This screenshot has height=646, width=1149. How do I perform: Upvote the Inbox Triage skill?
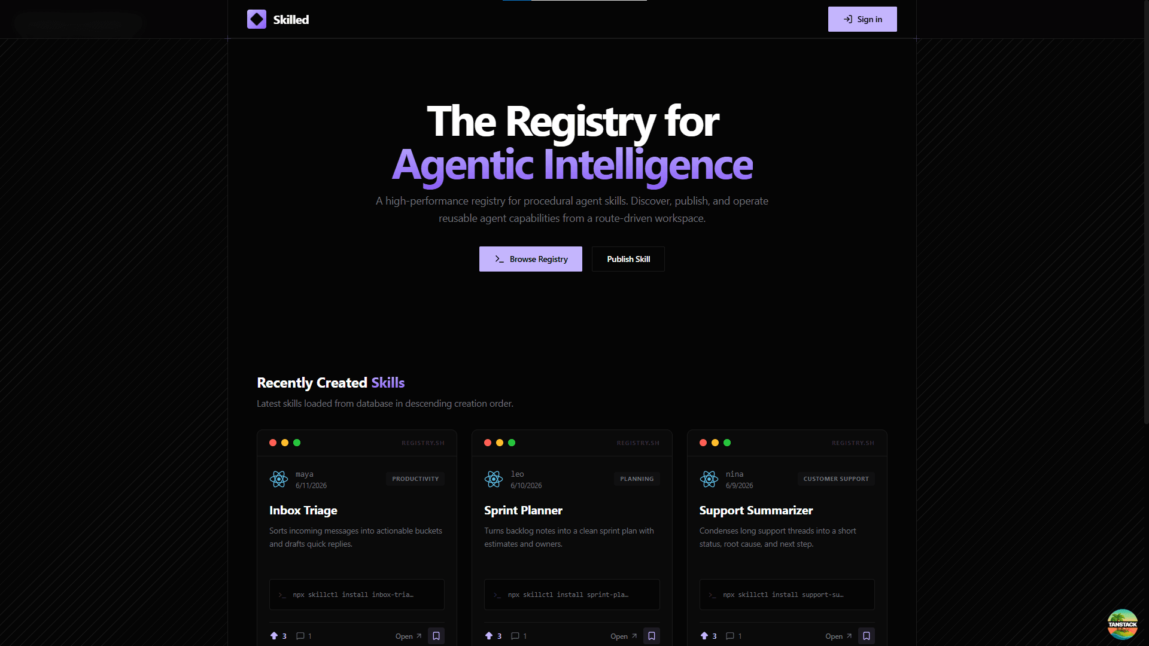pyautogui.click(x=278, y=636)
